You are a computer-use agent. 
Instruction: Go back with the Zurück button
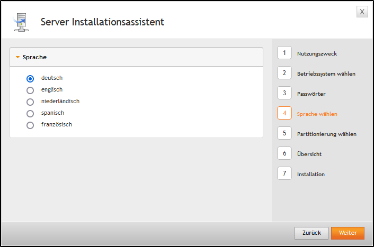[x=311, y=233]
